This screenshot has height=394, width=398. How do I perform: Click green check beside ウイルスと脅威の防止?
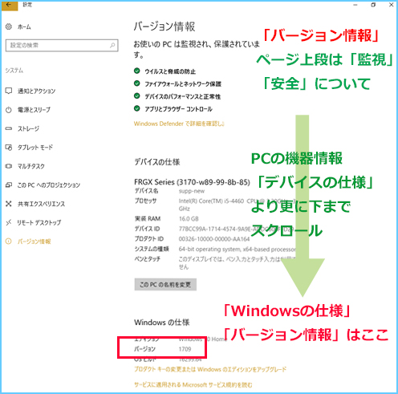(x=137, y=71)
